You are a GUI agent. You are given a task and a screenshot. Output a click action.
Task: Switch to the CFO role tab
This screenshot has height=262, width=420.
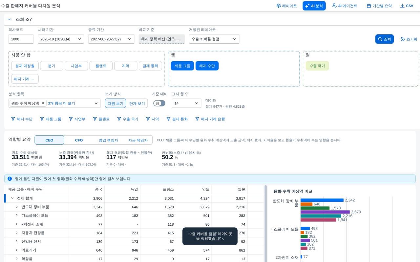tap(79, 140)
